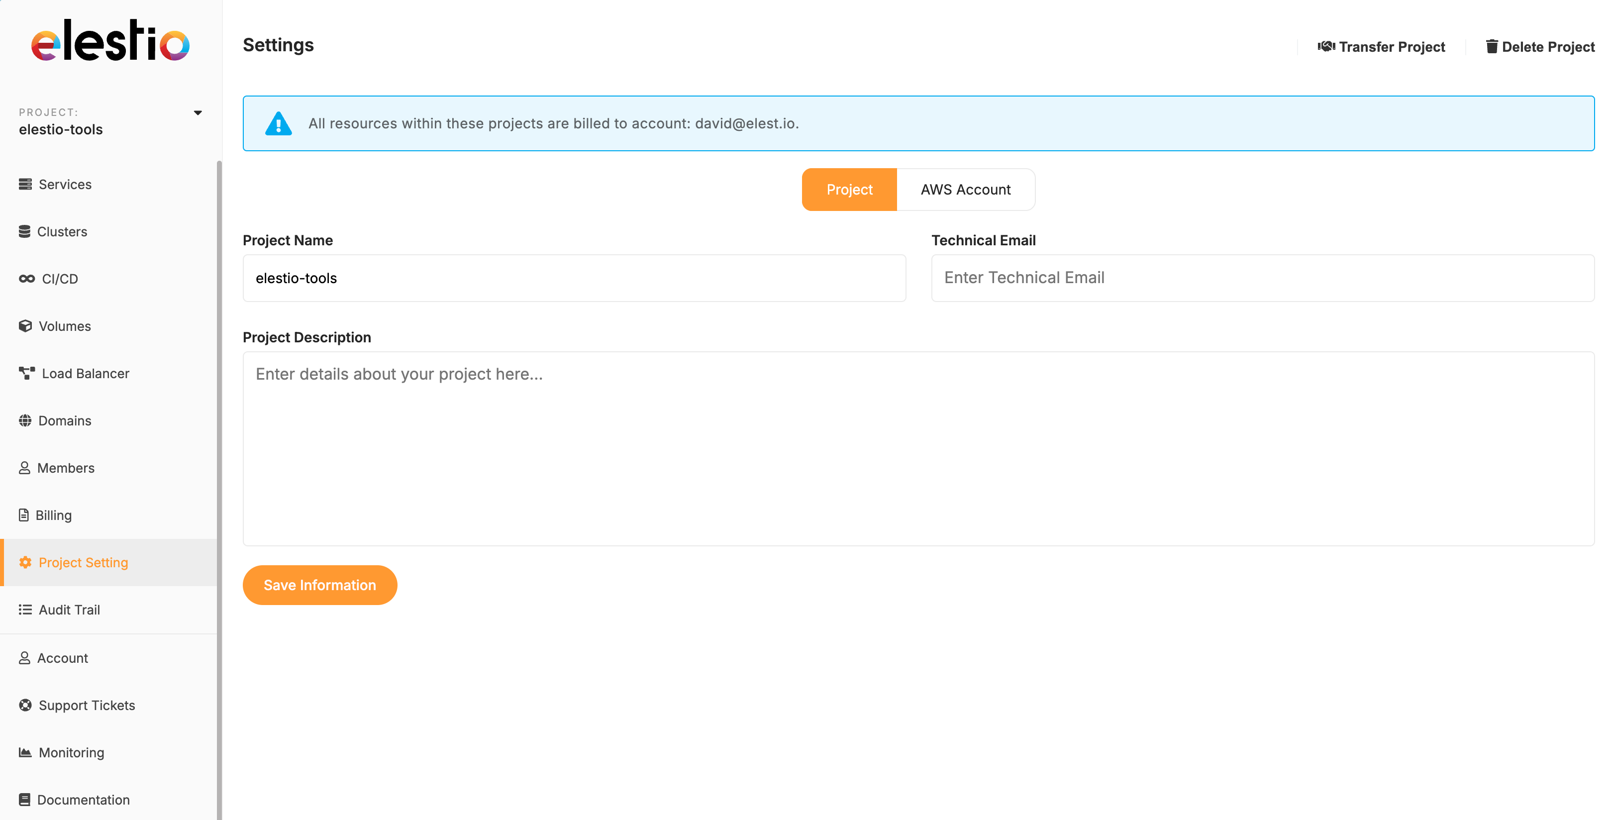This screenshot has width=1611, height=820.
Task: Click the Monitoring chart icon
Action: (25, 752)
